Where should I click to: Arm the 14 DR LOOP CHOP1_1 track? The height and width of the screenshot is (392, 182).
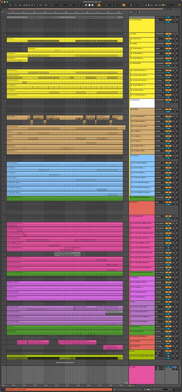coord(177,80)
